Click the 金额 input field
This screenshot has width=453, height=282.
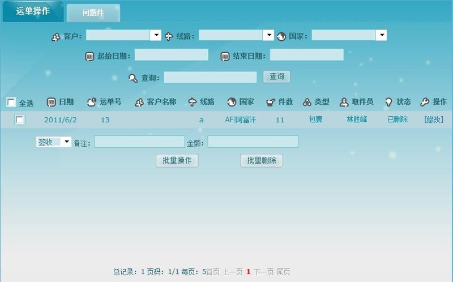[253, 142]
